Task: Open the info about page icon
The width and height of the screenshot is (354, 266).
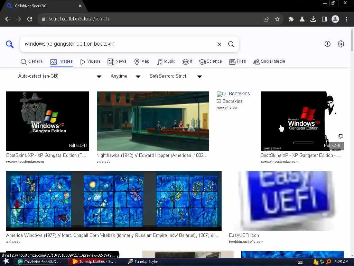Action: (x=327, y=44)
